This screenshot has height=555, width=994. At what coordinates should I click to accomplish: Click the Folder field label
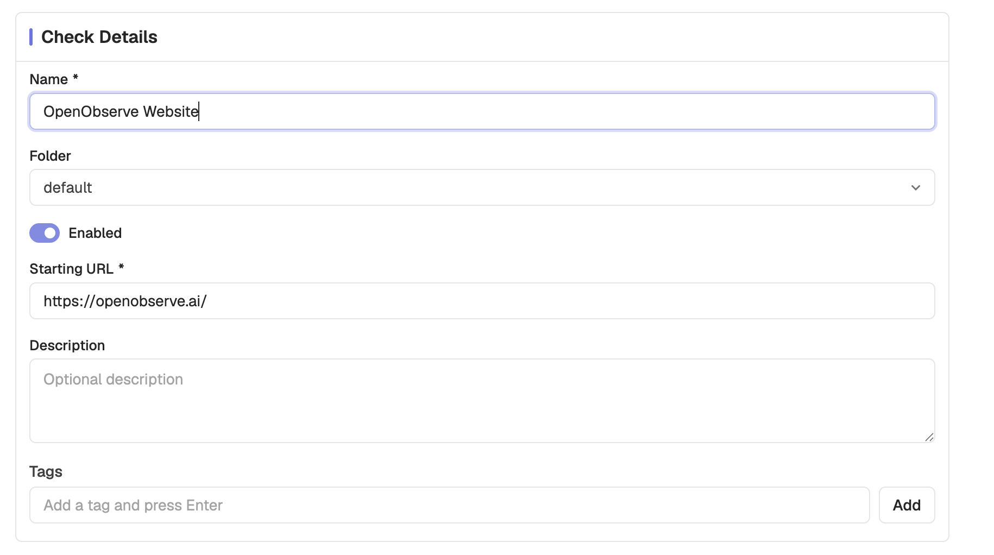(50, 156)
